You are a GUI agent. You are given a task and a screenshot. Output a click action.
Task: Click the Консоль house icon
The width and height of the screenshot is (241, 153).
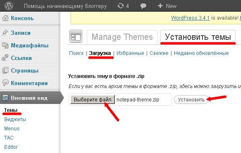[5, 18]
